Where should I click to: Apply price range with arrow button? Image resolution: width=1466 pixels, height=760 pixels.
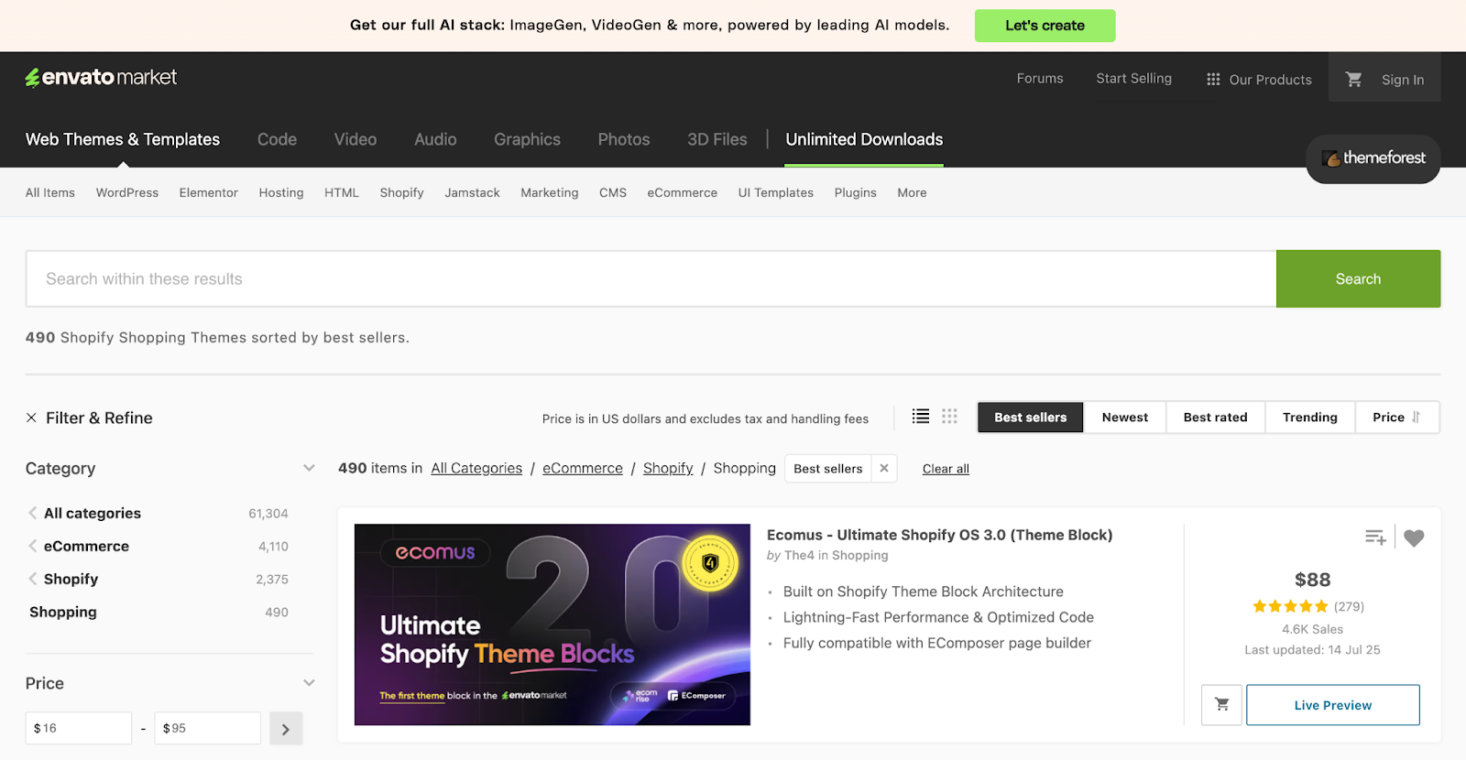[x=286, y=729]
